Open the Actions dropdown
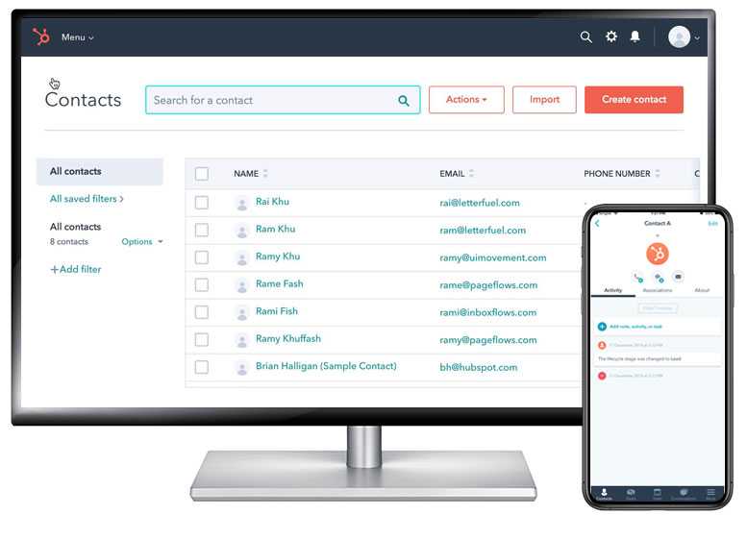The height and width of the screenshot is (539, 747). pyautogui.click(x=466, y=100)
